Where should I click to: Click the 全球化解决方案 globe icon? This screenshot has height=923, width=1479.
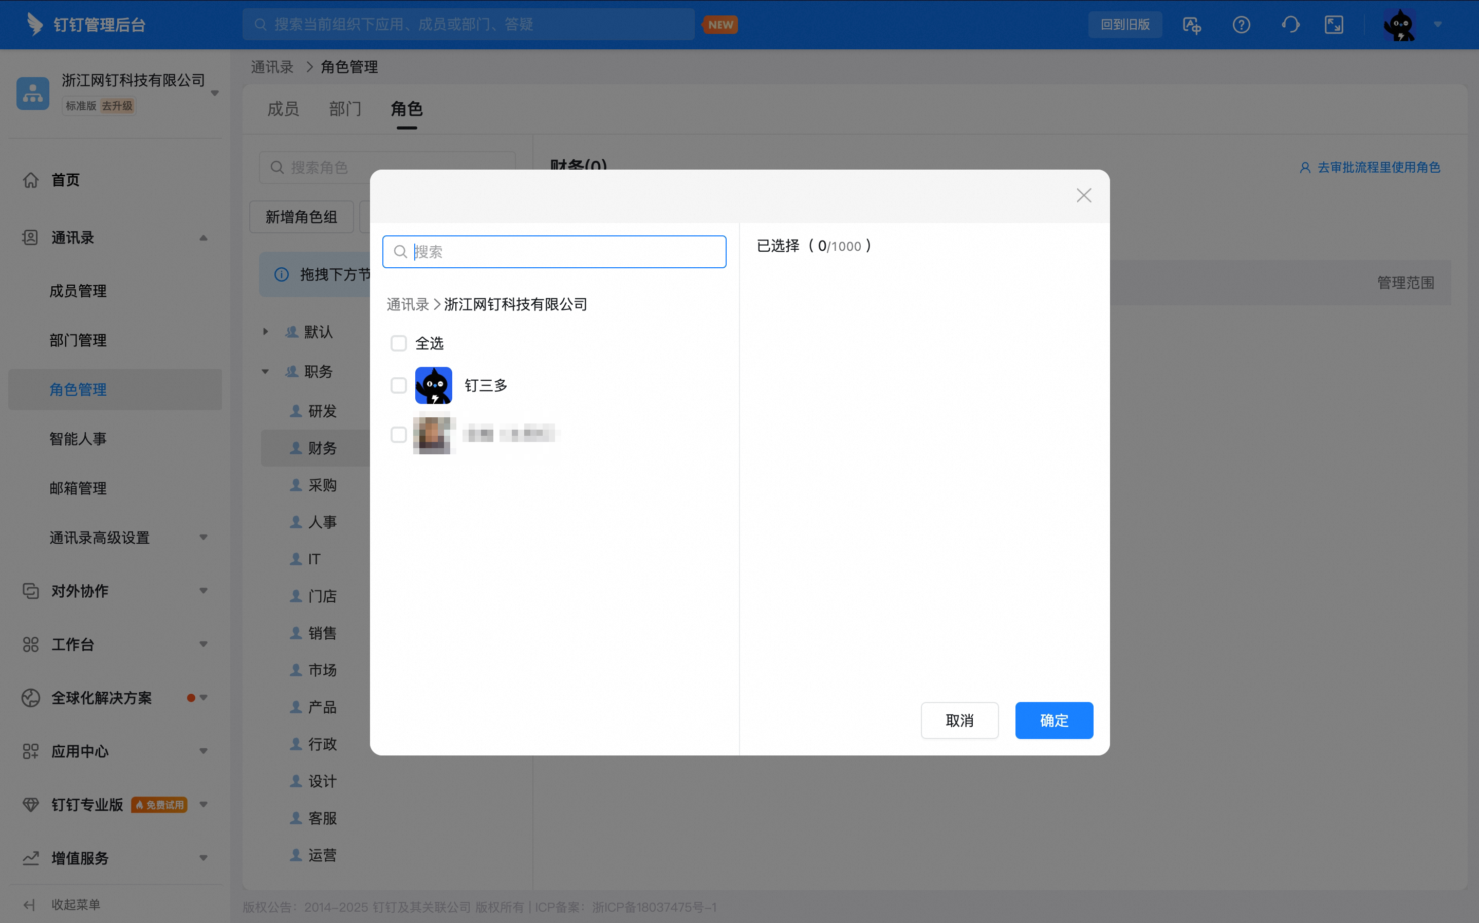[30, 698]
